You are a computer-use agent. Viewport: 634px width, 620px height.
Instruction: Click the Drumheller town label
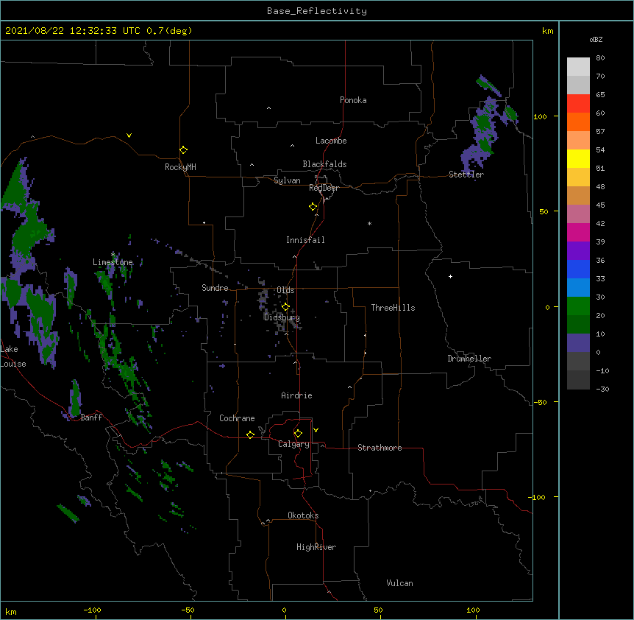[469, 359]
